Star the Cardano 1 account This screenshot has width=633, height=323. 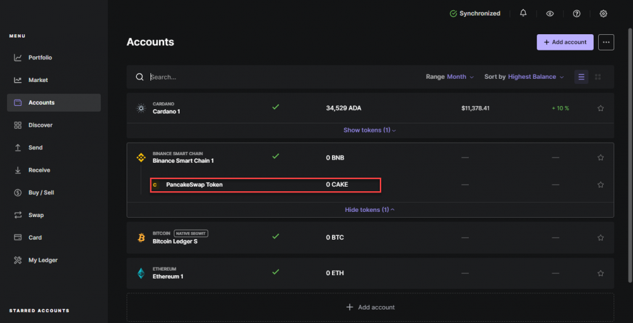601,108
